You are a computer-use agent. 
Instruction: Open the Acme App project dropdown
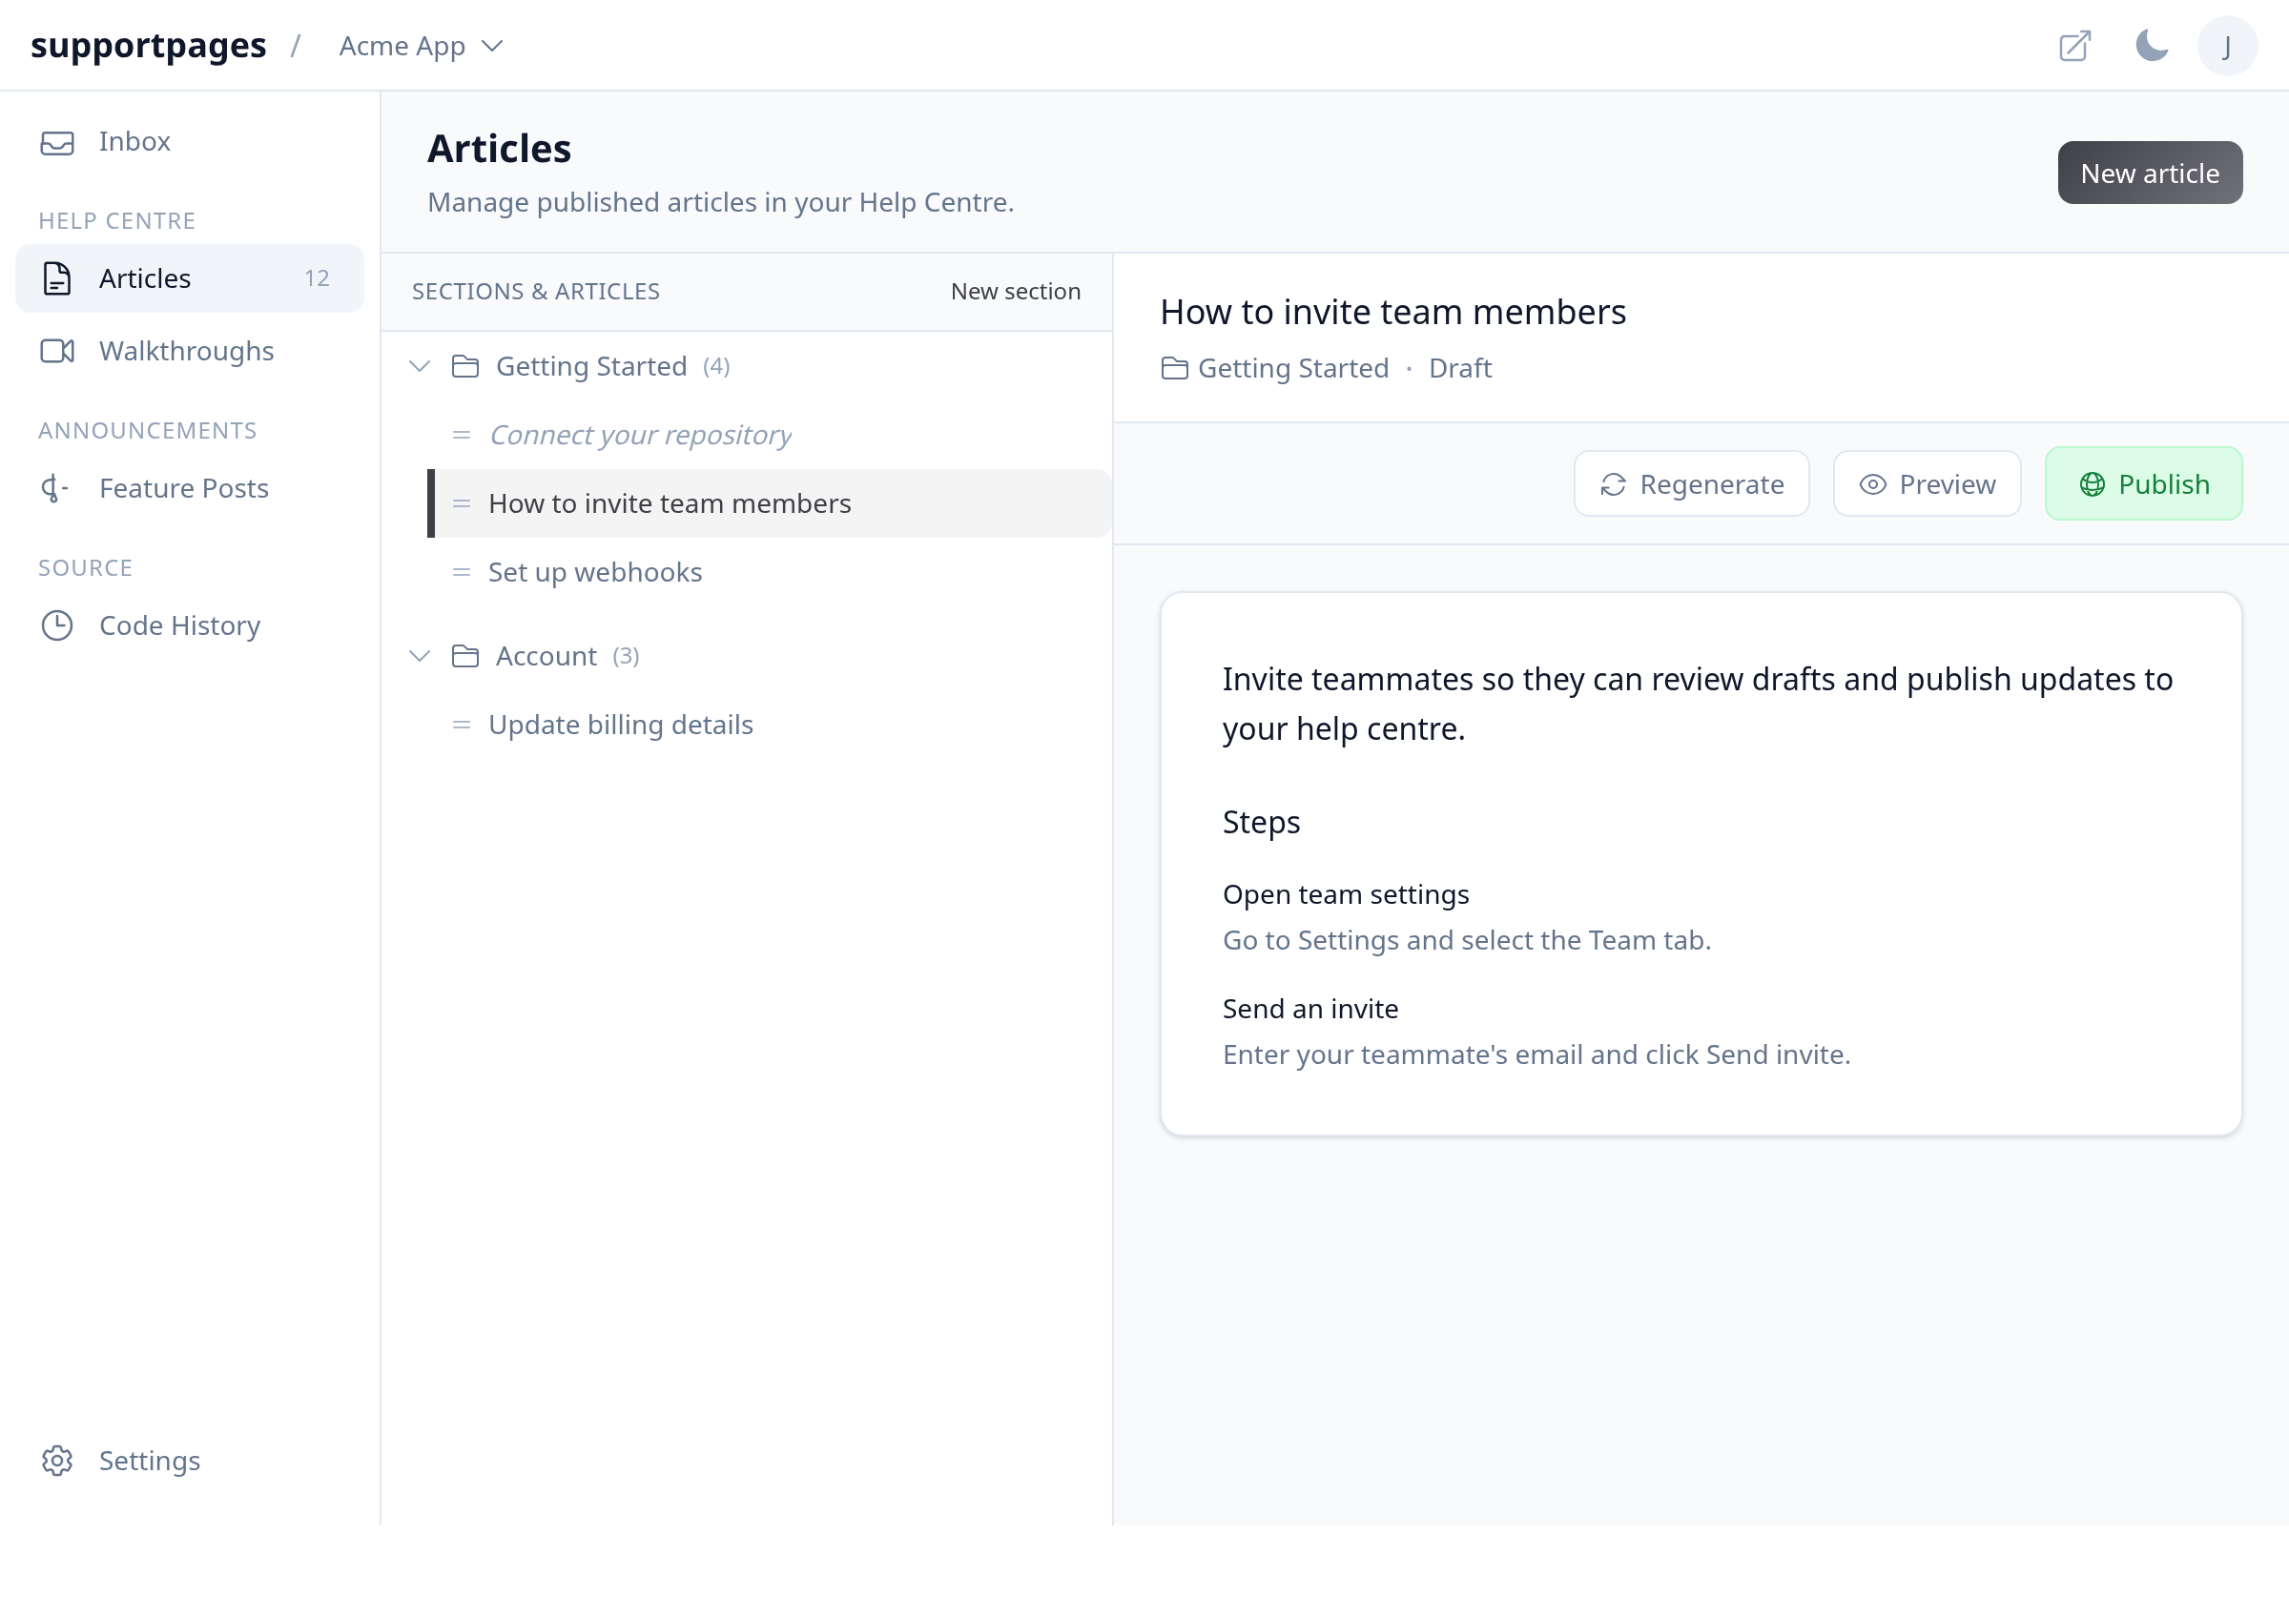(421, 46)
